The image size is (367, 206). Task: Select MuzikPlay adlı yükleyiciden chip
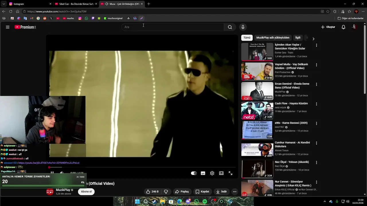273,37
